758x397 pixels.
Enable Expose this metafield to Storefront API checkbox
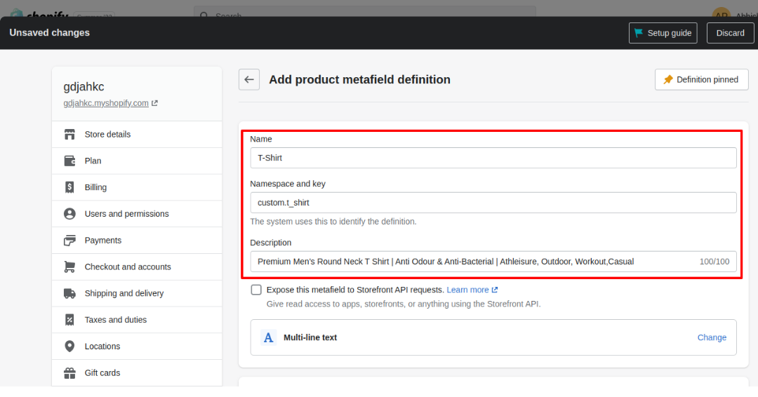[x=256, y=290]
